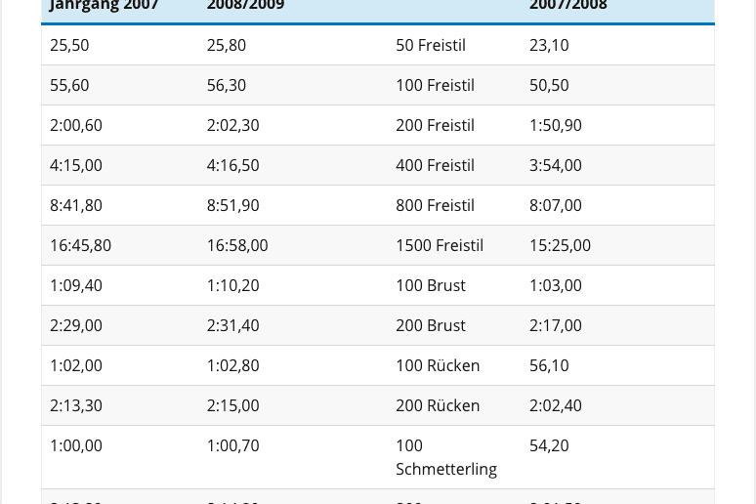This screenshot has height=504, width=756.
Task: Select the 23,10 time cell
Action: (x=549, y=45)
